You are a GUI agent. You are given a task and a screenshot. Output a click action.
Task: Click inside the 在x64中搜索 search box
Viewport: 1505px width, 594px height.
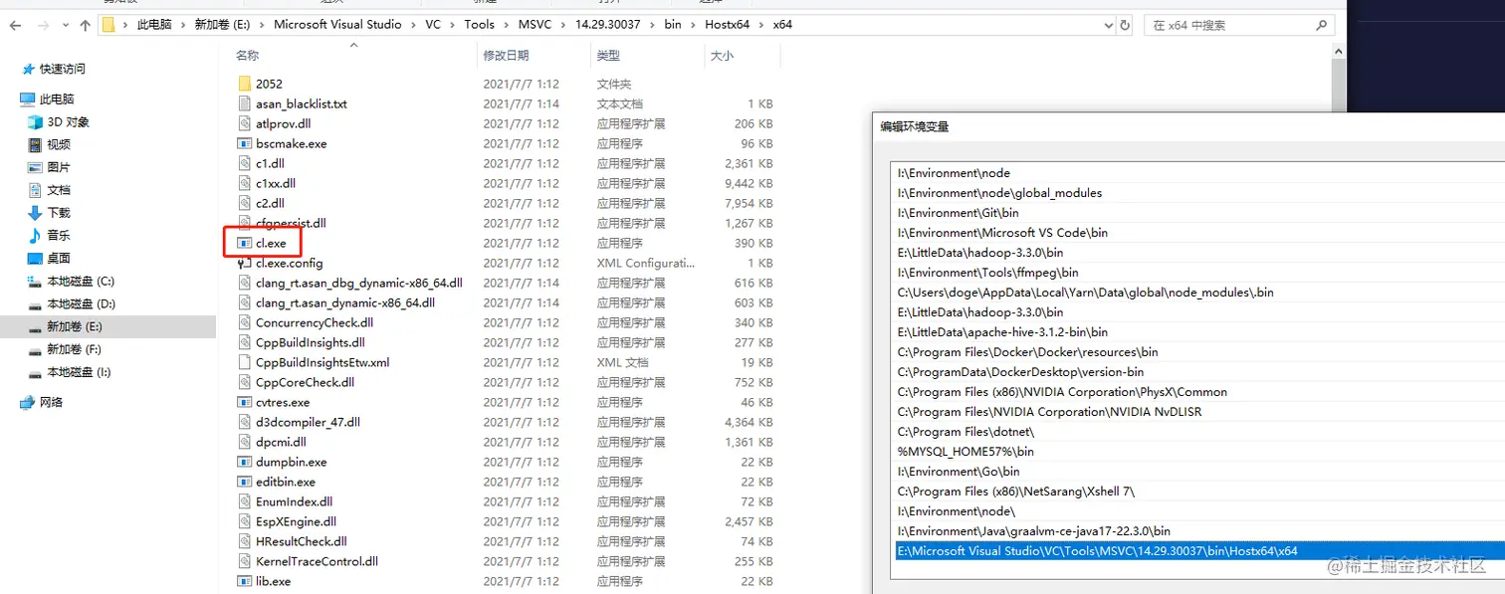(x=1234, y=25)
